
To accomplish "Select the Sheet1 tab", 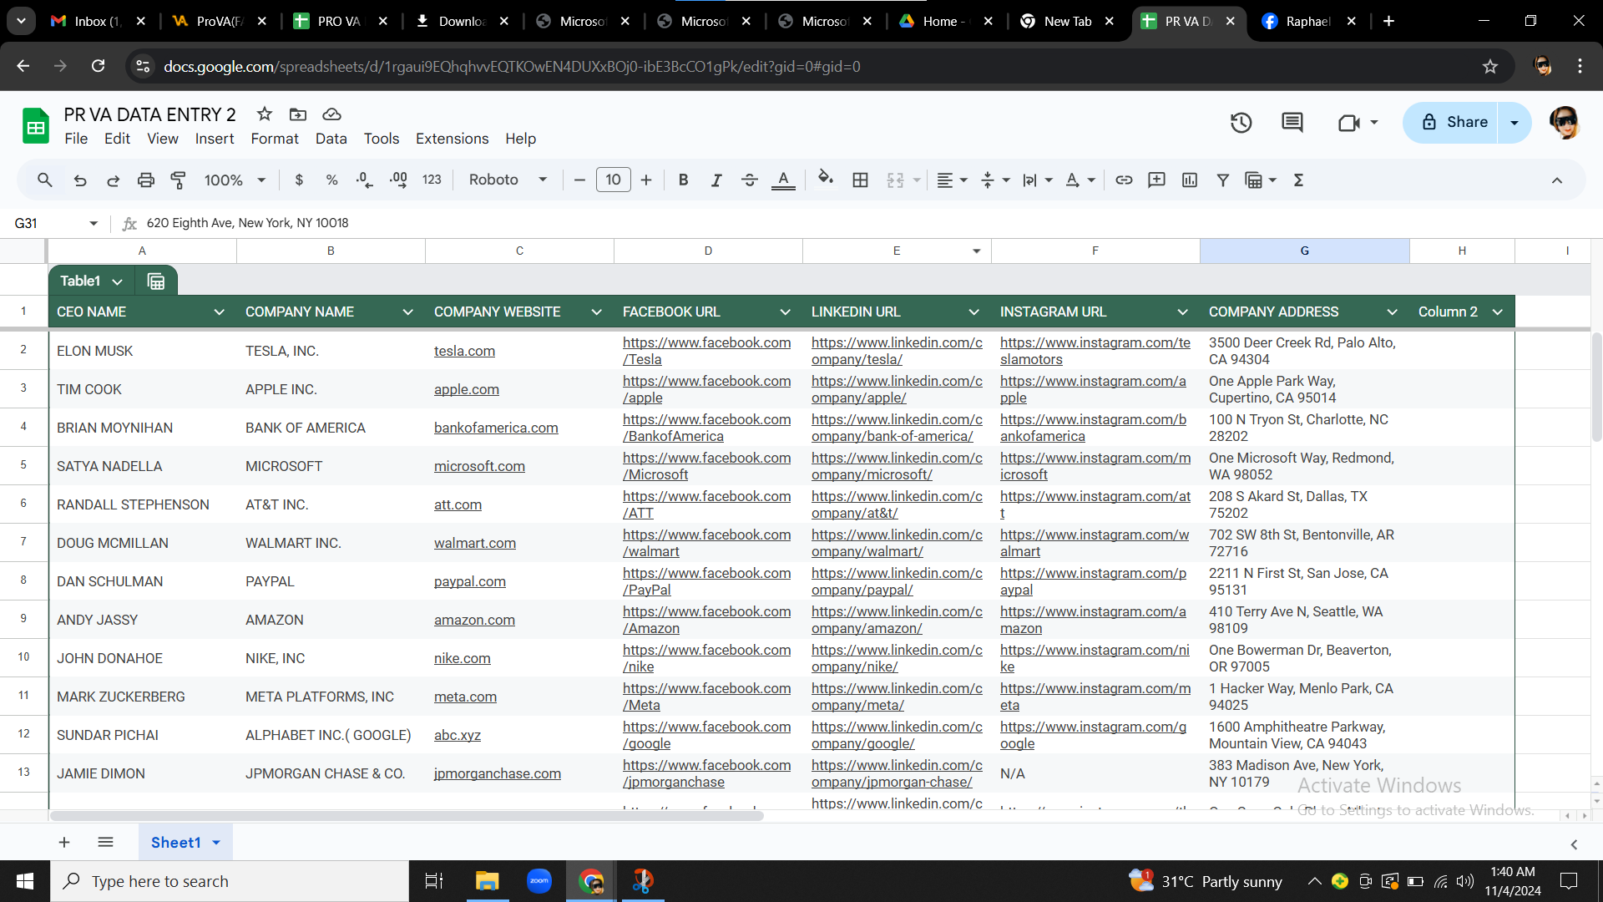I will [175, 842].
